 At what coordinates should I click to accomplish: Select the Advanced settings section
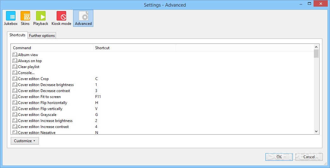click(x=83, y=19)
